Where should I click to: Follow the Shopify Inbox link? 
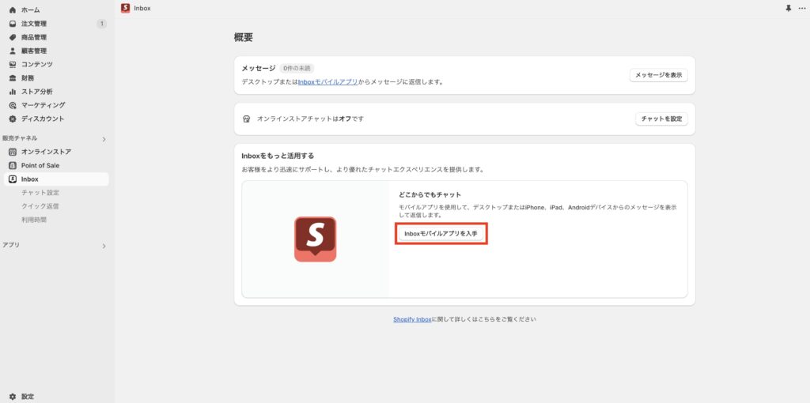[x=412, y=319]
